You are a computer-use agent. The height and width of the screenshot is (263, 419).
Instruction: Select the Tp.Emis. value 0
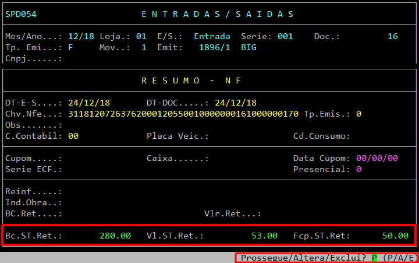(x=358, y=113)
